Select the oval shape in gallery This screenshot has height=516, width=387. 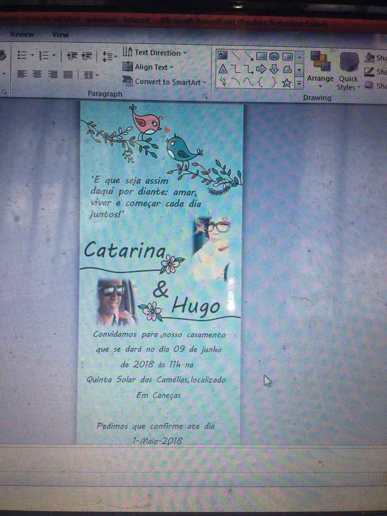click(x=274, y=56)
